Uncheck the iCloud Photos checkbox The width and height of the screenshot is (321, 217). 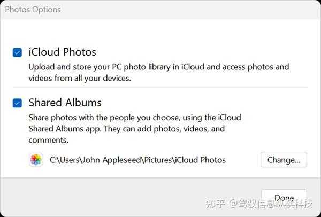(x=17, y=52)
